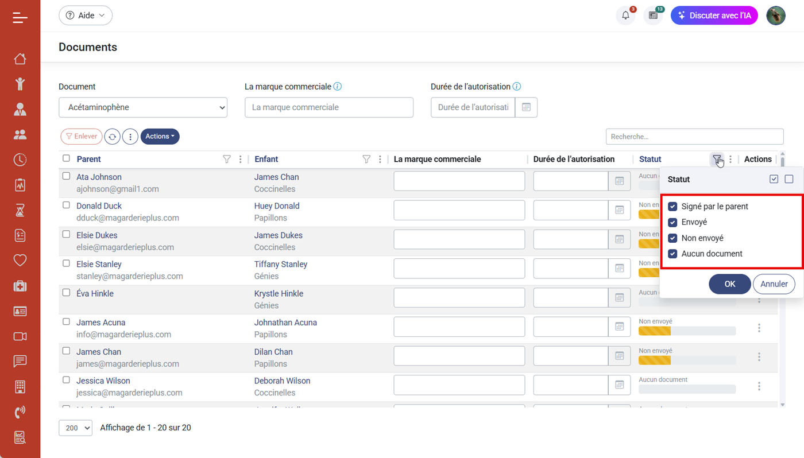Open the notifications bell icon
The image size is (804, 458).
tap(625, 15)
